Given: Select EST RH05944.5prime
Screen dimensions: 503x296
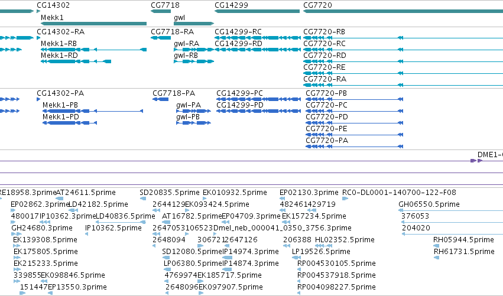Looking at the screenshot, I should [463, 240].
